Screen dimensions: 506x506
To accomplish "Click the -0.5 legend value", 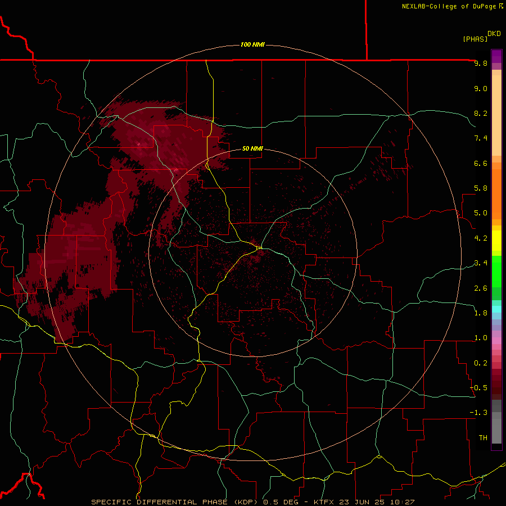I will pos(478,388).
